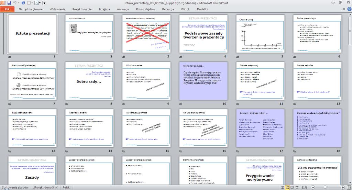
Task: Select slide 1 'Sztuka prezentacji' thumbnail
Action: (x=33, y=34)
